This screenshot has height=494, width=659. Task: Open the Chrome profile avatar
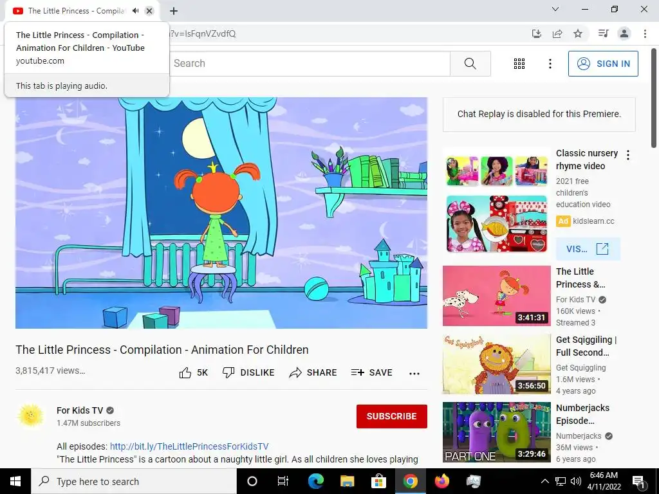624,33
